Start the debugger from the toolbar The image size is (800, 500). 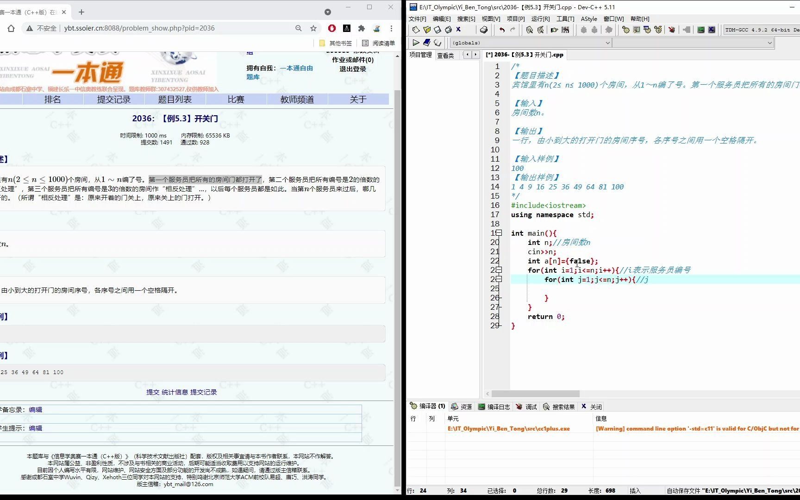click(x=672, y=29)
